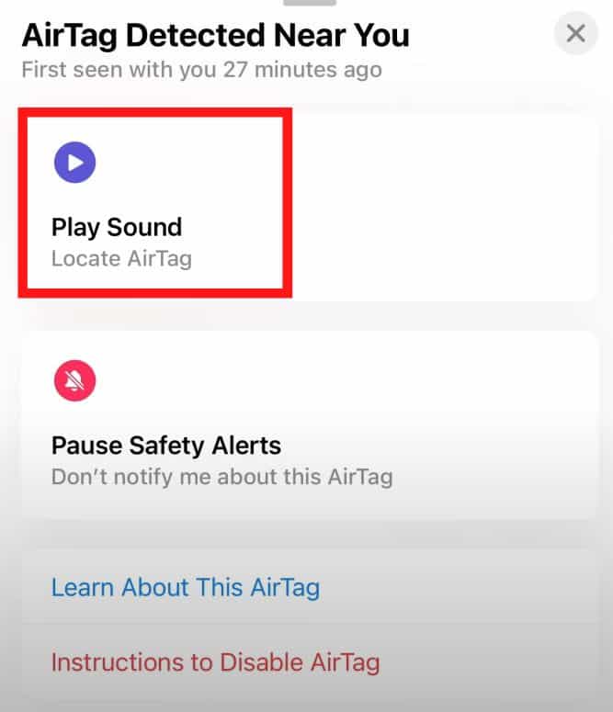This screenshot has height=712, width=613.
Task: Tap the purple play sound icon
Action: pos(75,163)
